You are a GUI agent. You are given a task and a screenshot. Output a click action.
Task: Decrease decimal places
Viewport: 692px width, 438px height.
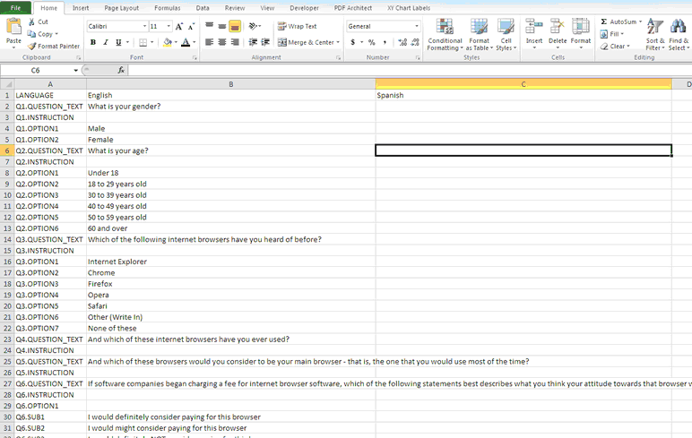415,42
